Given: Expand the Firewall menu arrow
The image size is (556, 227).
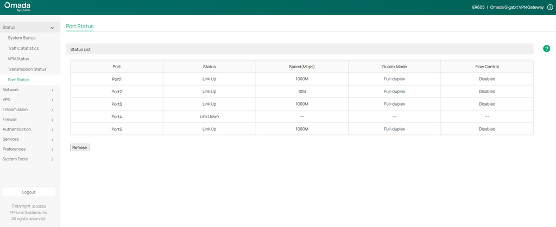Looking at the screenshot, I should coord(53,120).
